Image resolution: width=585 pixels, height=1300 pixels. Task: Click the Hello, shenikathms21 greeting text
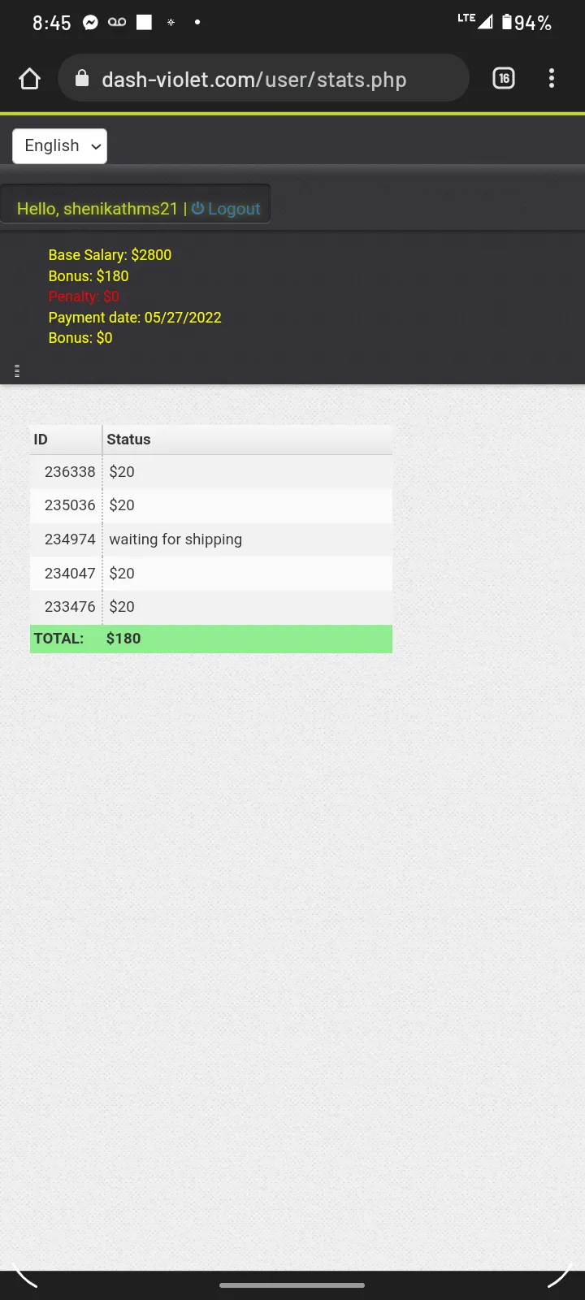97,209
